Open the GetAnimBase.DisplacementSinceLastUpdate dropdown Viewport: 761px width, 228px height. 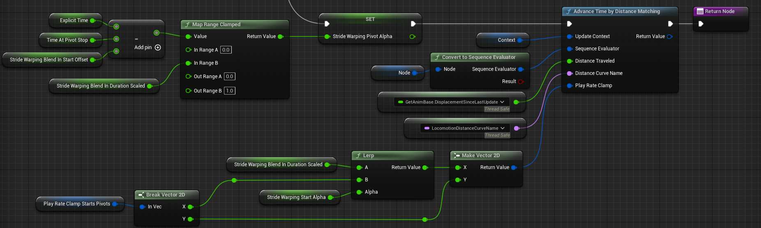pyautogui.click(x=502, y=102)
